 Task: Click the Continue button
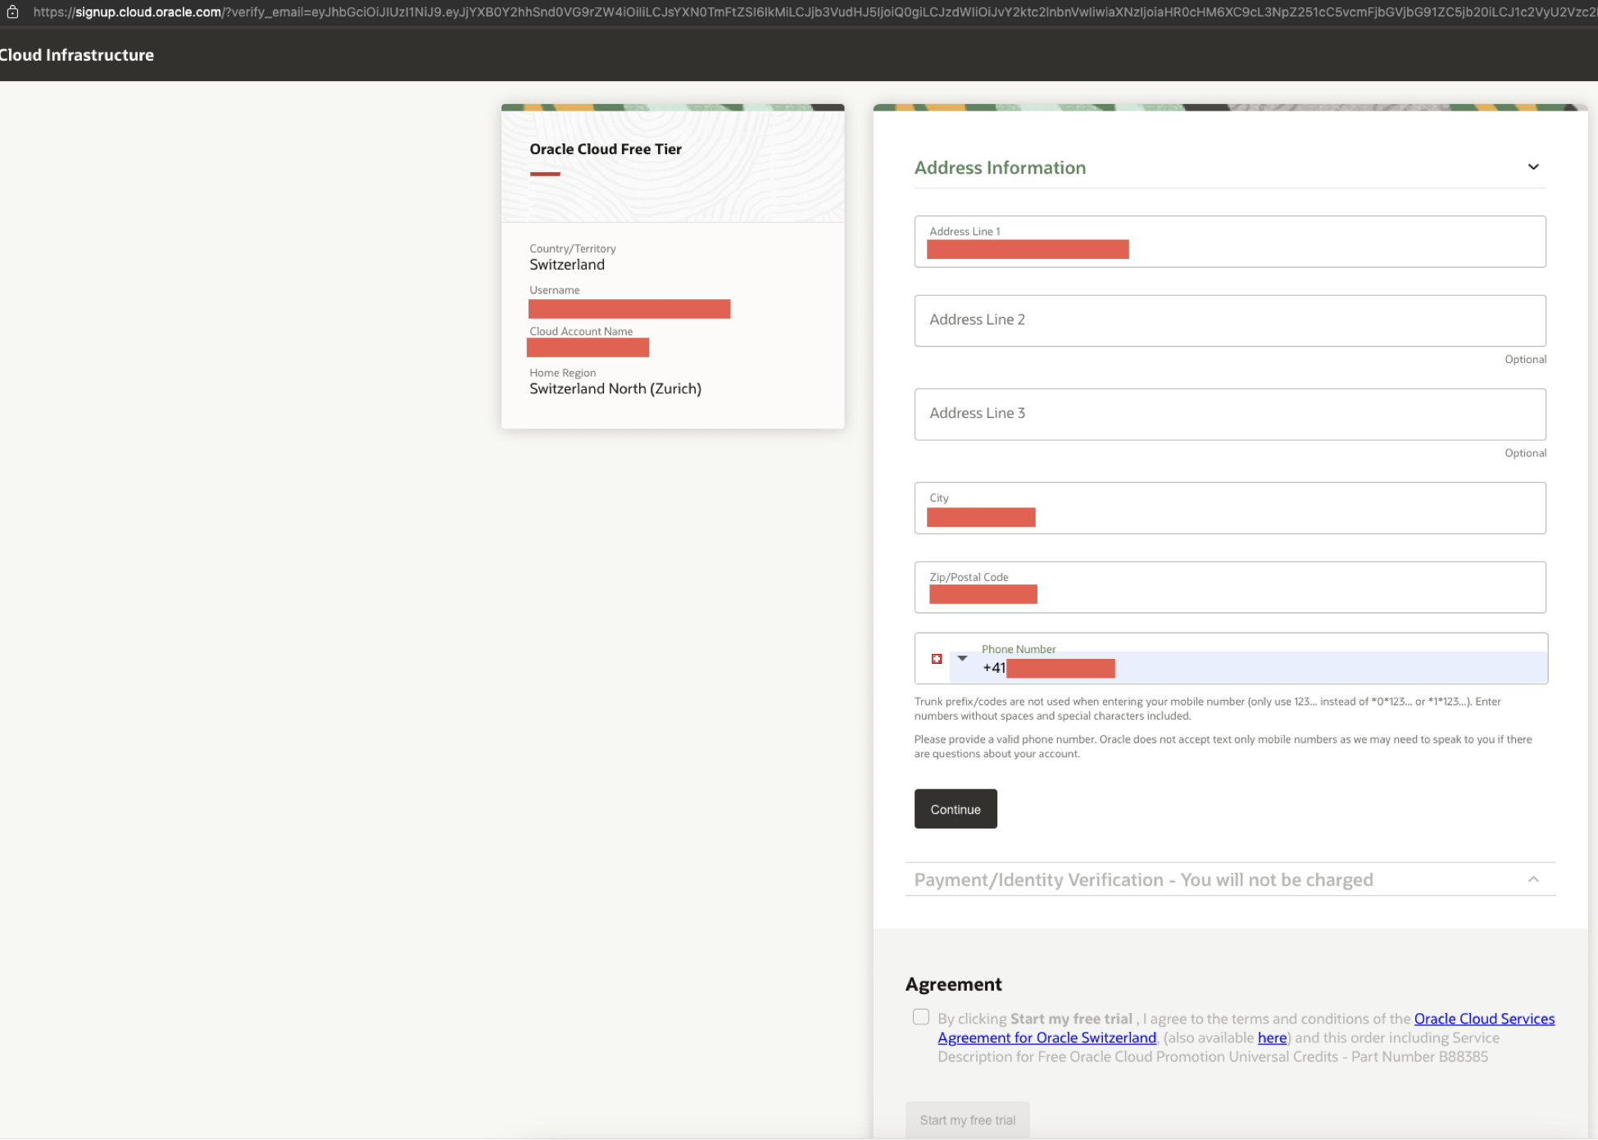956,809
